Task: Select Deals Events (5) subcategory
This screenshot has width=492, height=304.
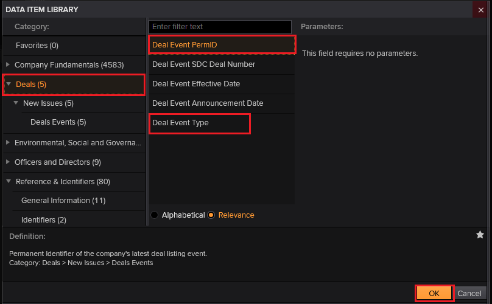Action: [58, 122]
